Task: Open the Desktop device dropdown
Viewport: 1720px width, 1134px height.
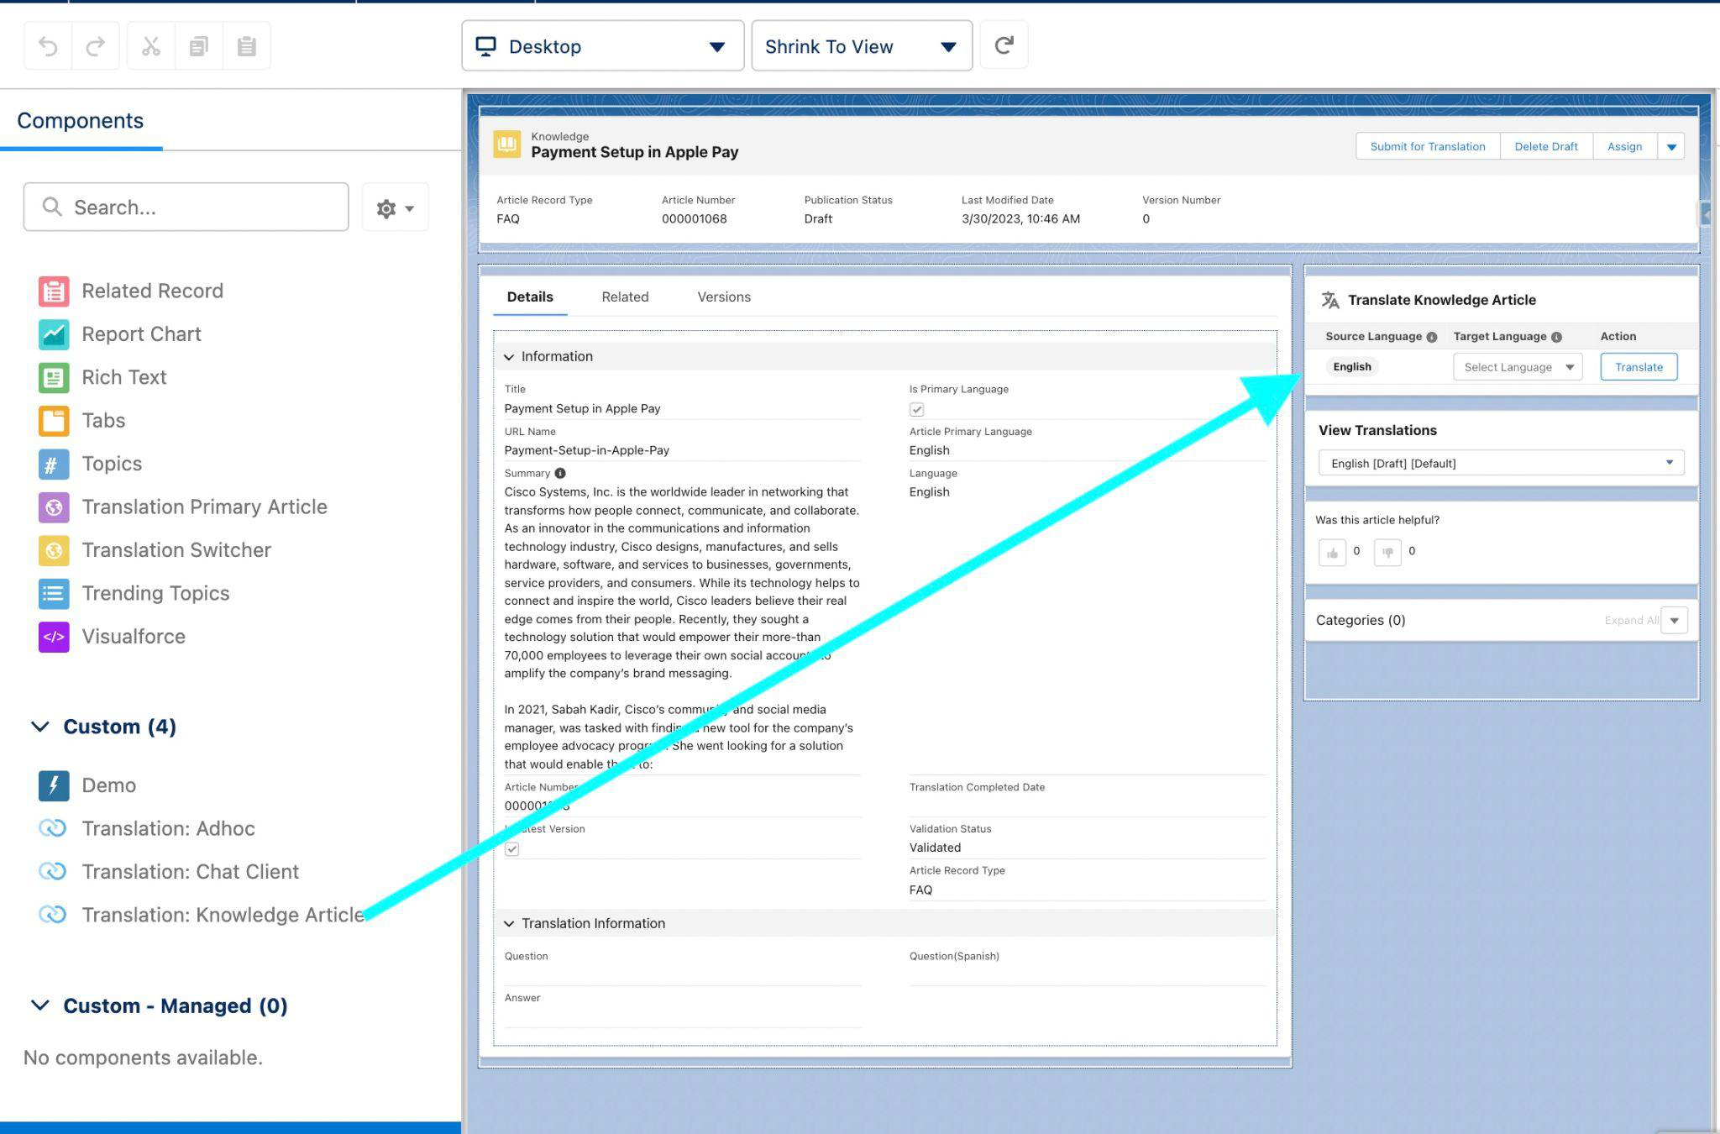Action: point(602,46)
